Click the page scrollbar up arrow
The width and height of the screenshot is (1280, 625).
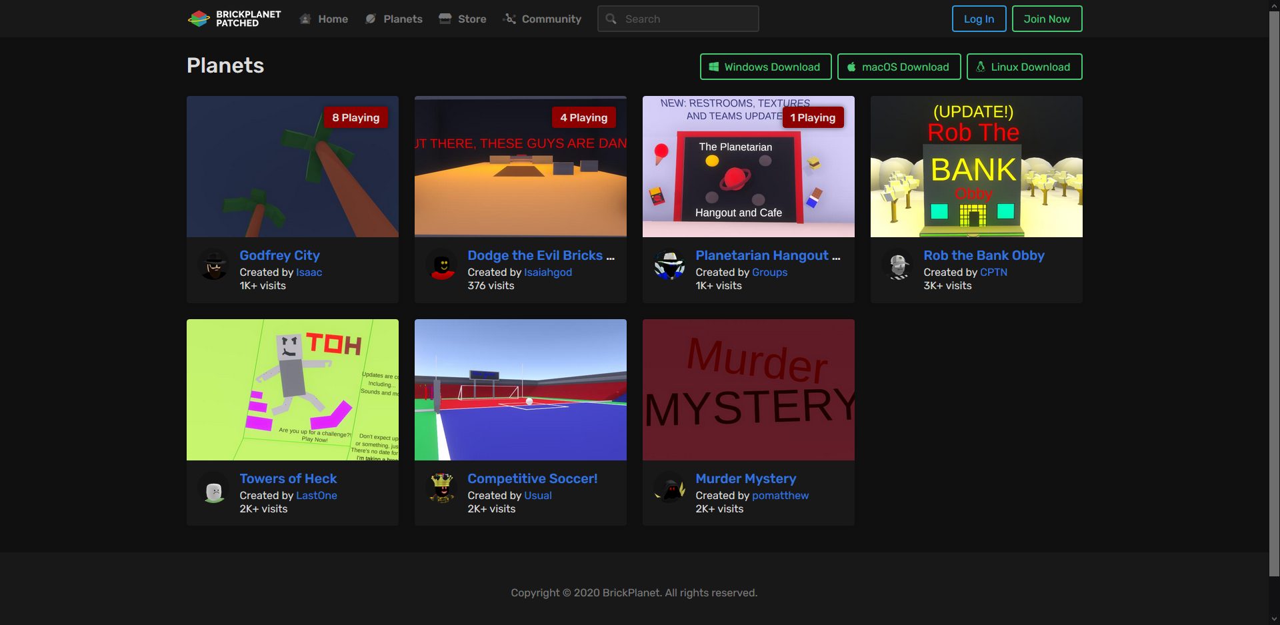pos(1274,5)
